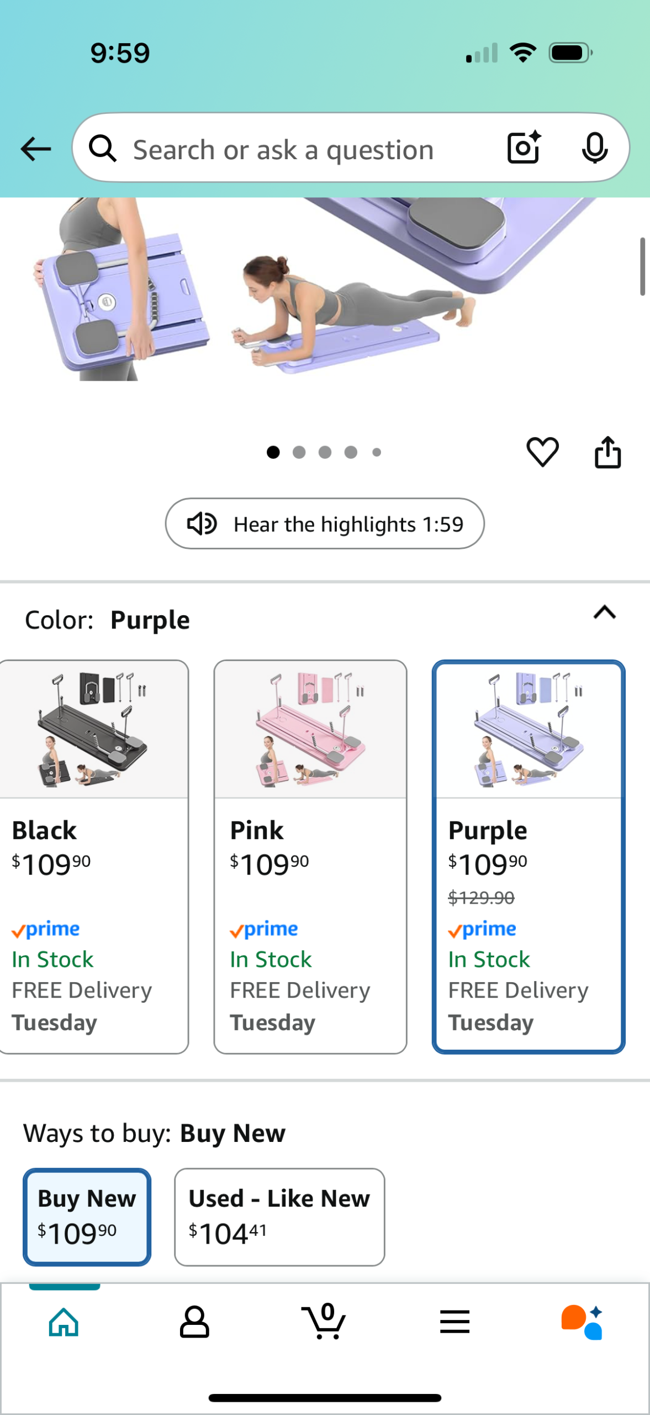Choose Buy New purchase option

tap(87, 1217)
